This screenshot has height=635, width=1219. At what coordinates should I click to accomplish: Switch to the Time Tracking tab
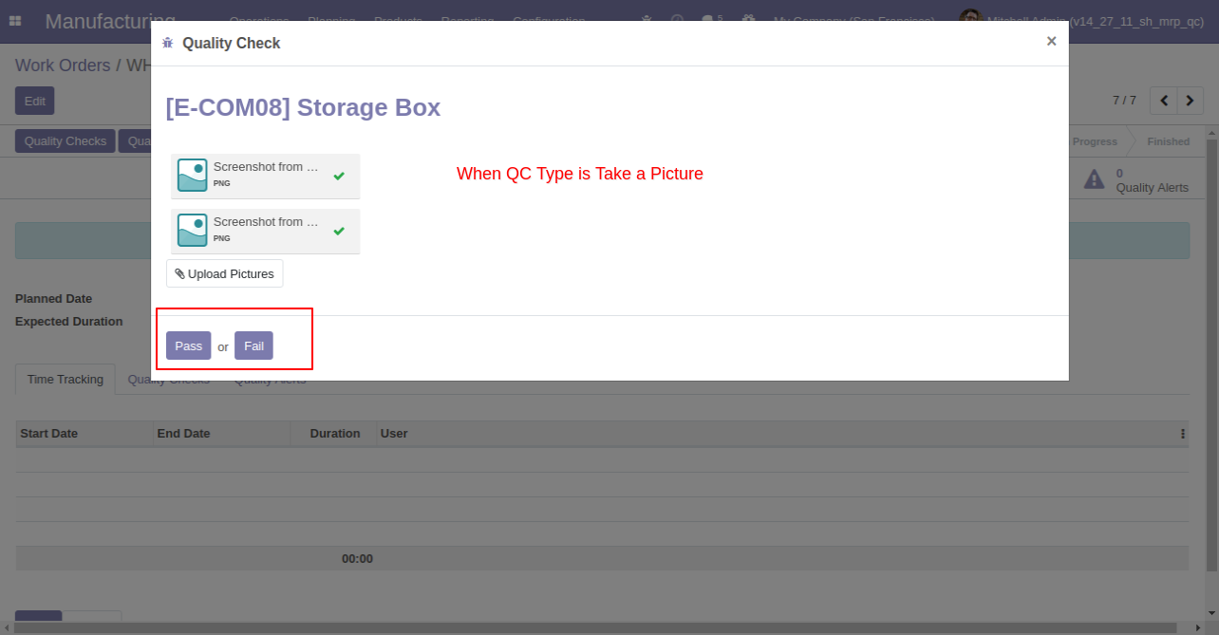coord(66,379)
